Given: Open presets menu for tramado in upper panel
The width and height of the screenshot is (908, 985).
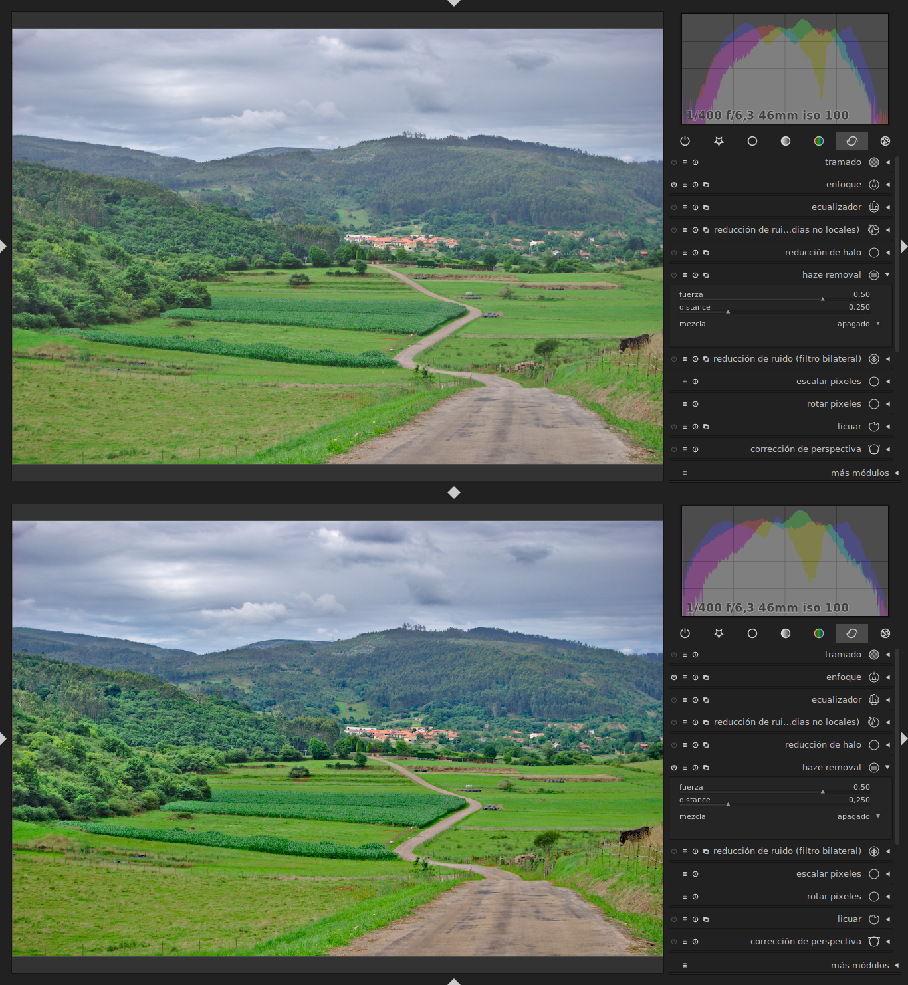Looking at the screenshot, I should [685, 162].
